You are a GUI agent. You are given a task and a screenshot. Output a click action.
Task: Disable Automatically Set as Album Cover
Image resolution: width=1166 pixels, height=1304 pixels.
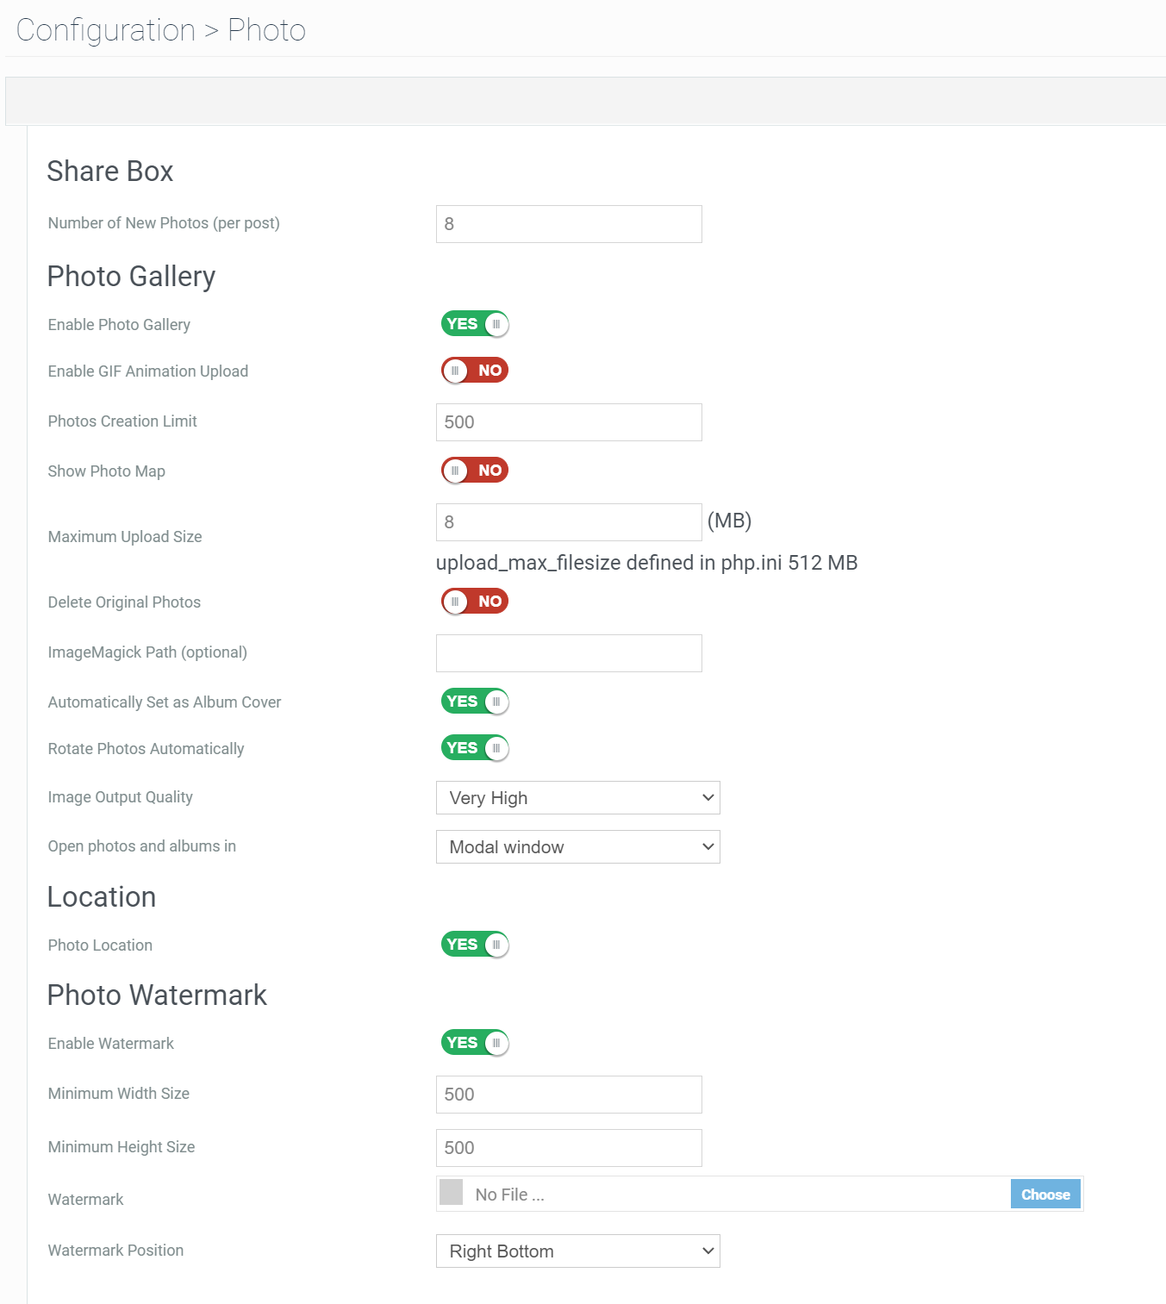[475, 702]
